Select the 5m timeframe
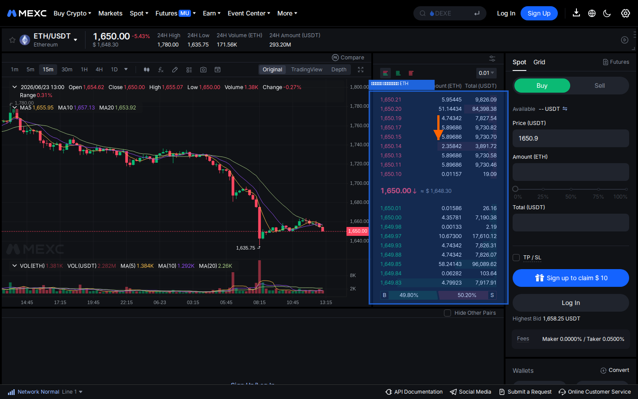The width and height of the screenshot is (638, 399). [x=30, y=70]
